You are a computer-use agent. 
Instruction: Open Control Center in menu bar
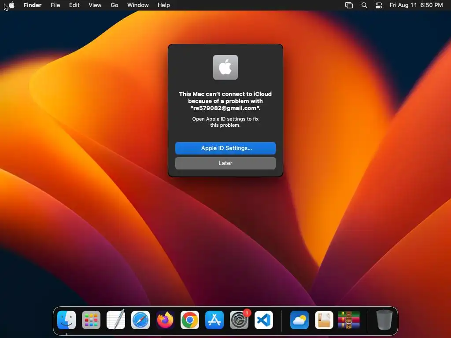(379, 5)
